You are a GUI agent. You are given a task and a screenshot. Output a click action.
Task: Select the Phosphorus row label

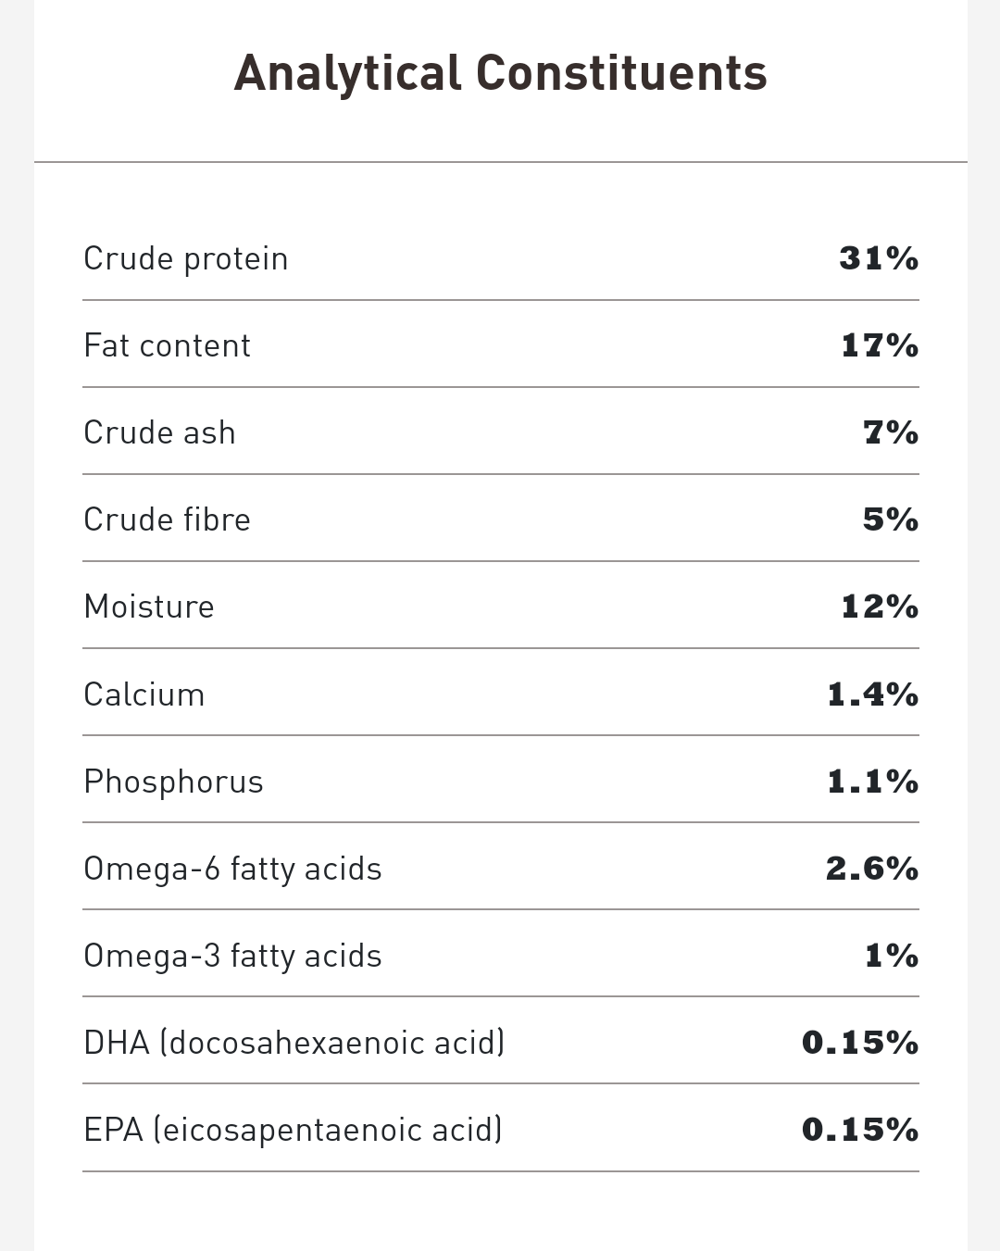[174, 782]
